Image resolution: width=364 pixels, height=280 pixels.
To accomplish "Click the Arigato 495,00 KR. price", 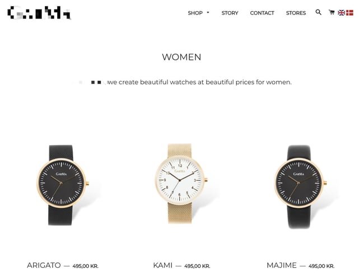I will click(86, 266).
